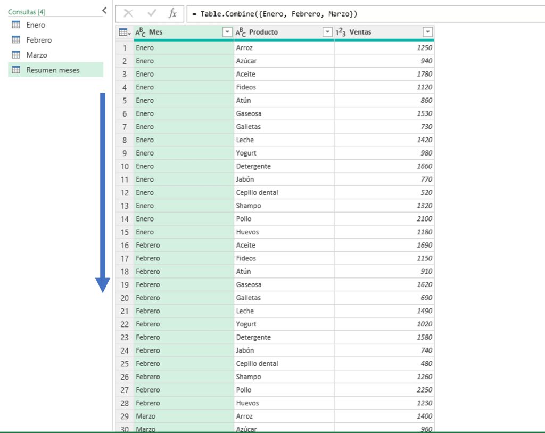
Task: Select the Enero query table icon
Action: (16, 24)
